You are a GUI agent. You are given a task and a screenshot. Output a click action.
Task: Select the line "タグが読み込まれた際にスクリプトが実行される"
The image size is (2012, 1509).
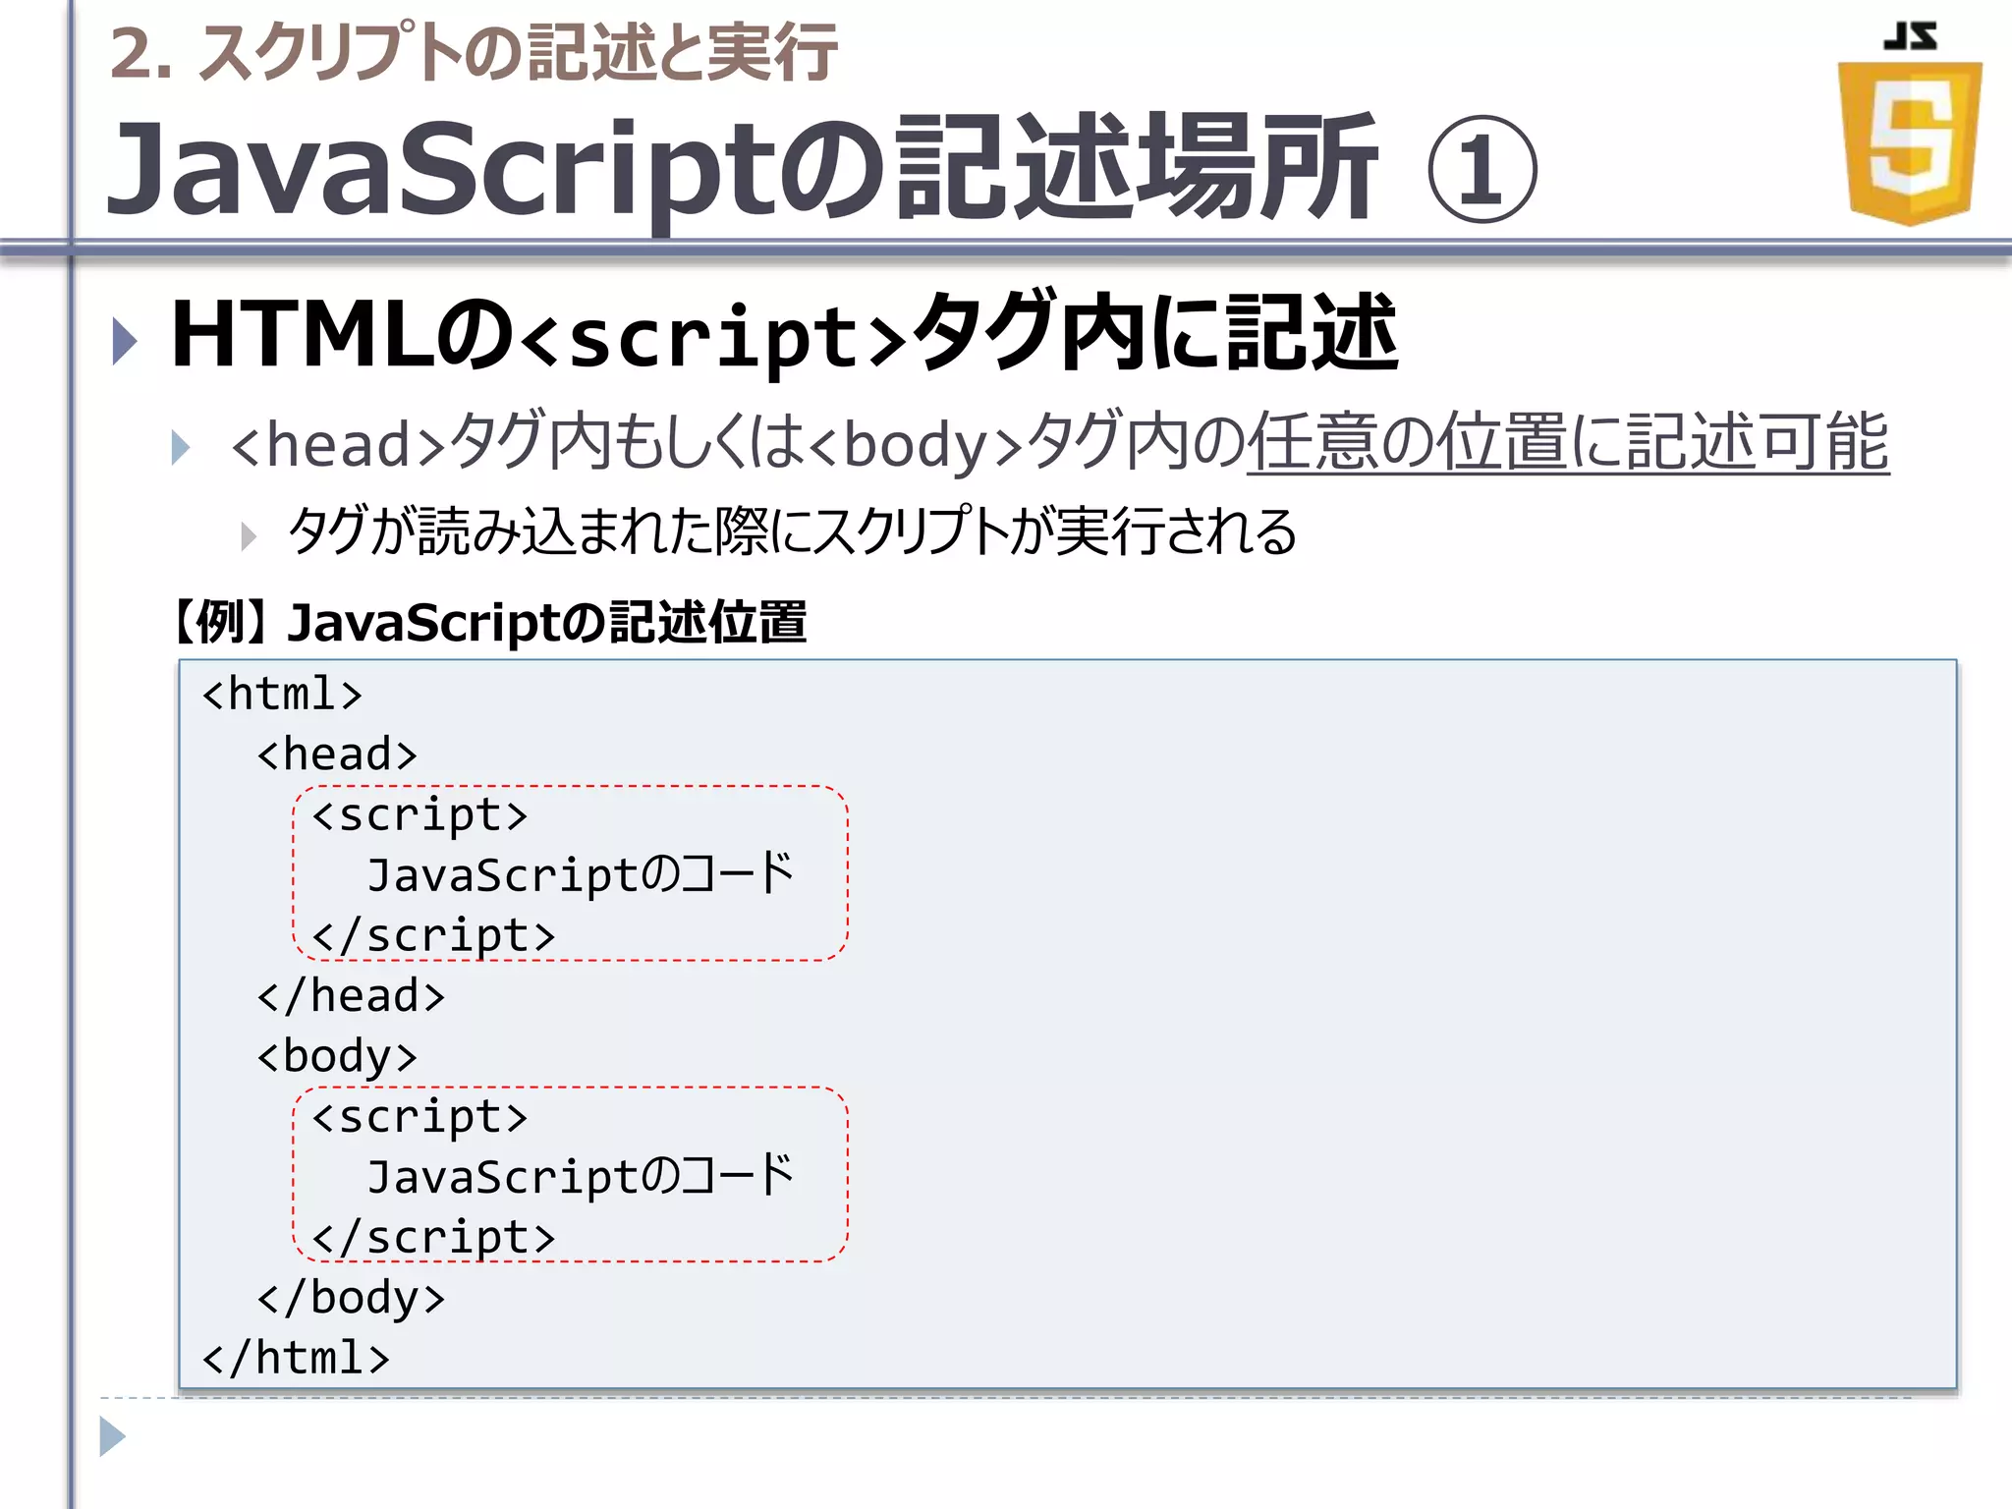click(792, 531)
